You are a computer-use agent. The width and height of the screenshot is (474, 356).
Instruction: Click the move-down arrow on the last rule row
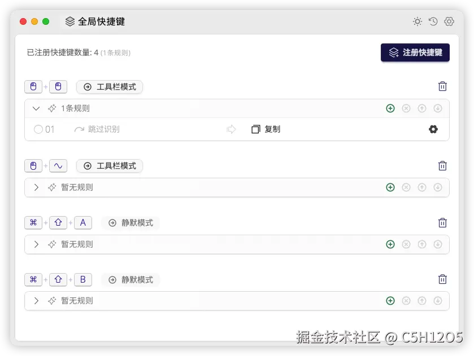(438, 301)
